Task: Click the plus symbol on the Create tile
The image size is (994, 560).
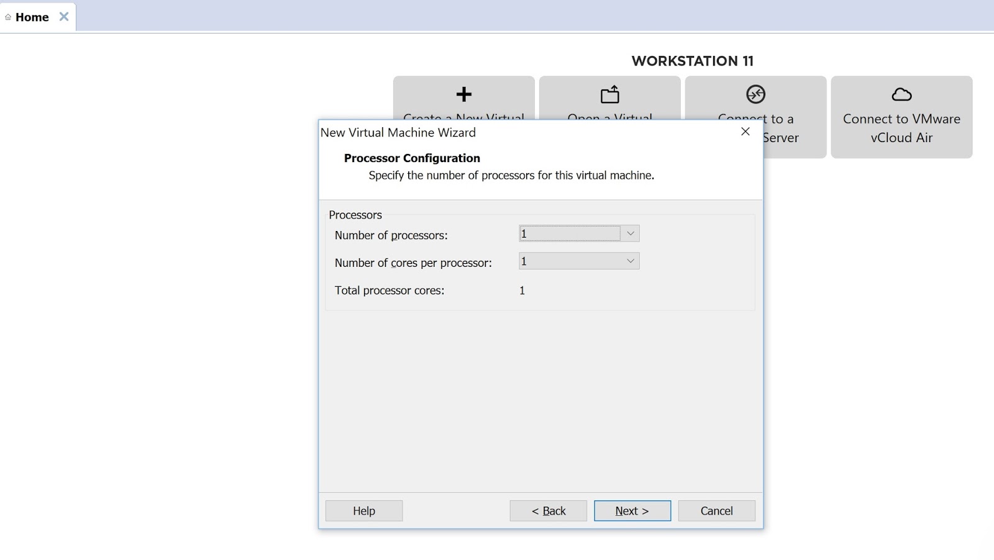Action: (x=464, y=94)
